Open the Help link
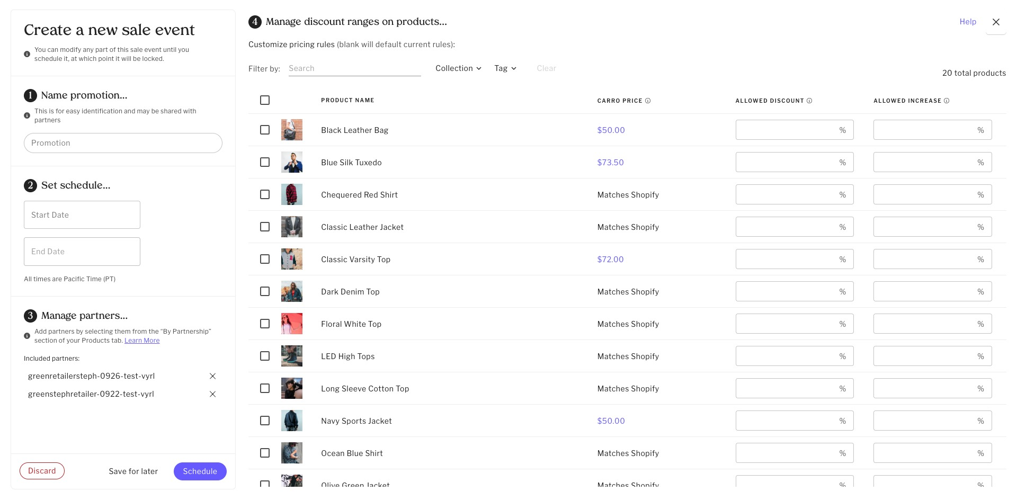This screenshot has width=1017, height=500. [967, 22]
